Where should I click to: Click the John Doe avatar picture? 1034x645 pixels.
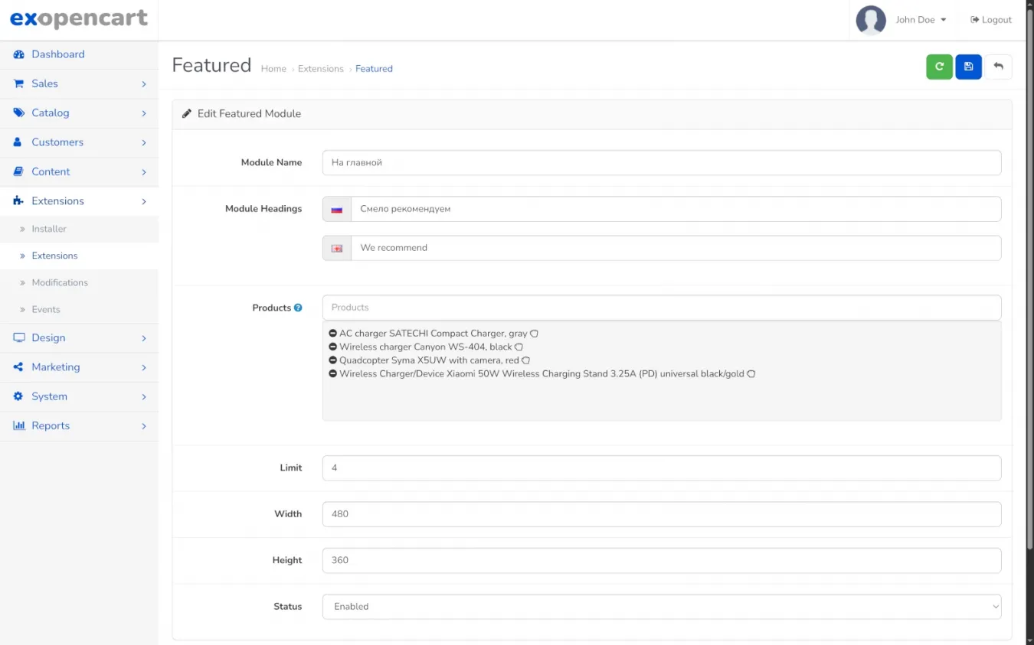(871, 20)
